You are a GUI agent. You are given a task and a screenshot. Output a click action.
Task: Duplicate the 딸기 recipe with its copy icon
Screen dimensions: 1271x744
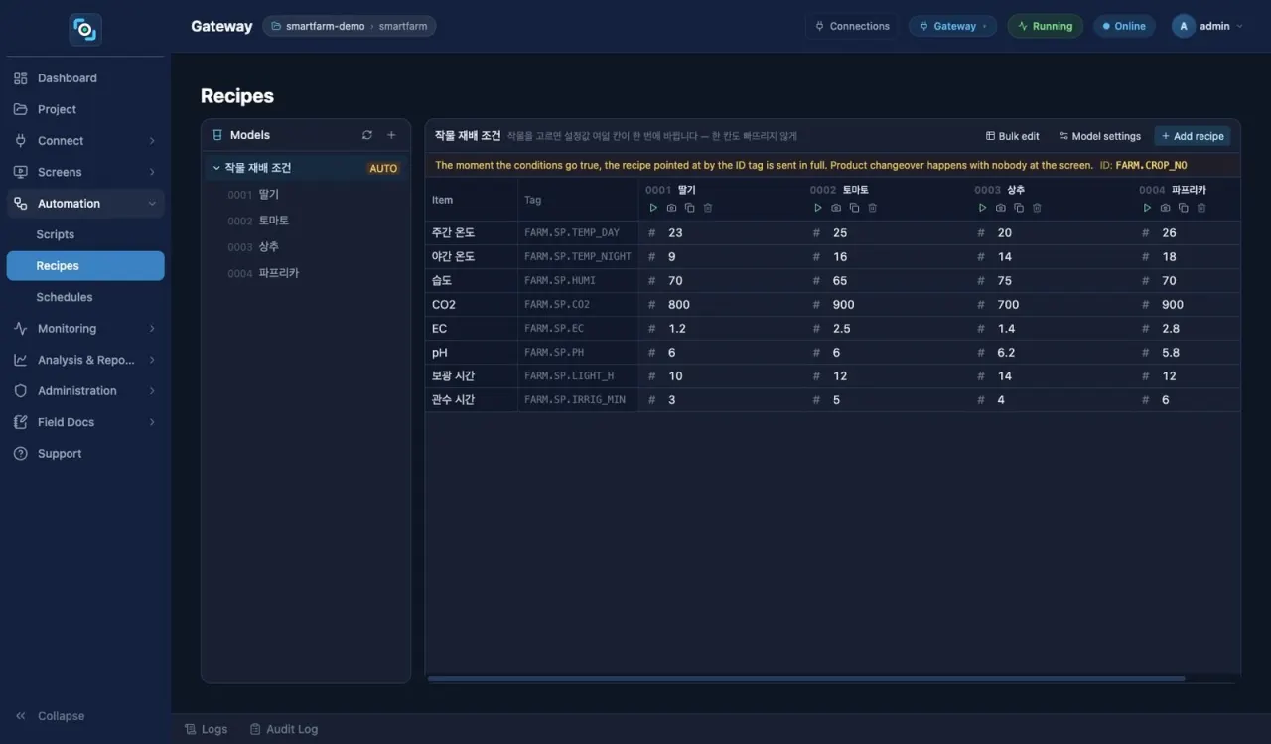[x=689, y=208]
